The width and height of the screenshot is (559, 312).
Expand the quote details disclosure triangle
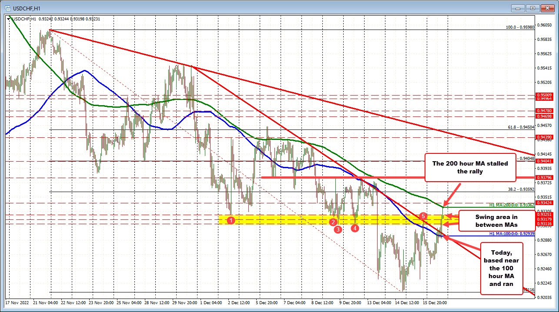click(x=8, y=19)
